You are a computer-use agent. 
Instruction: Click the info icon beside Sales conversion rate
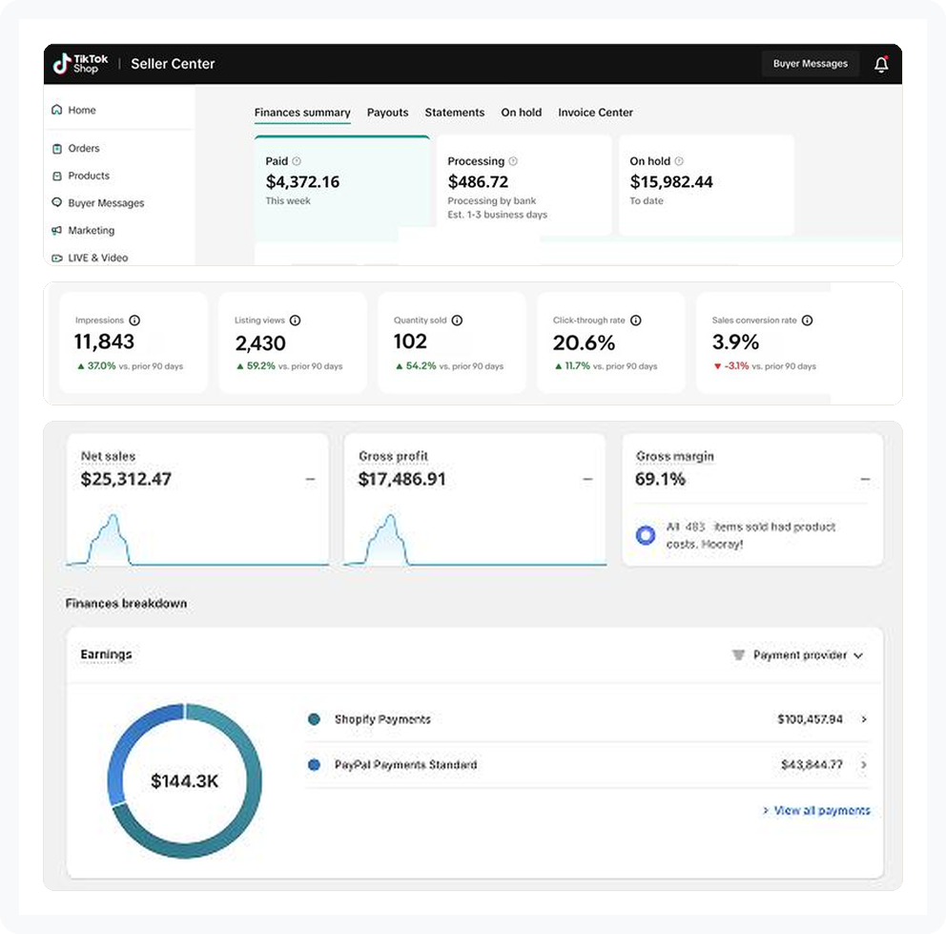[x=807, y=320]
